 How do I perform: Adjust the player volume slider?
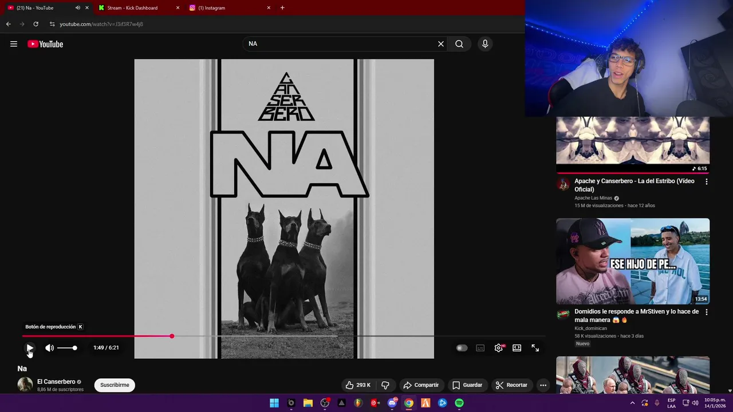pos(66,348)
